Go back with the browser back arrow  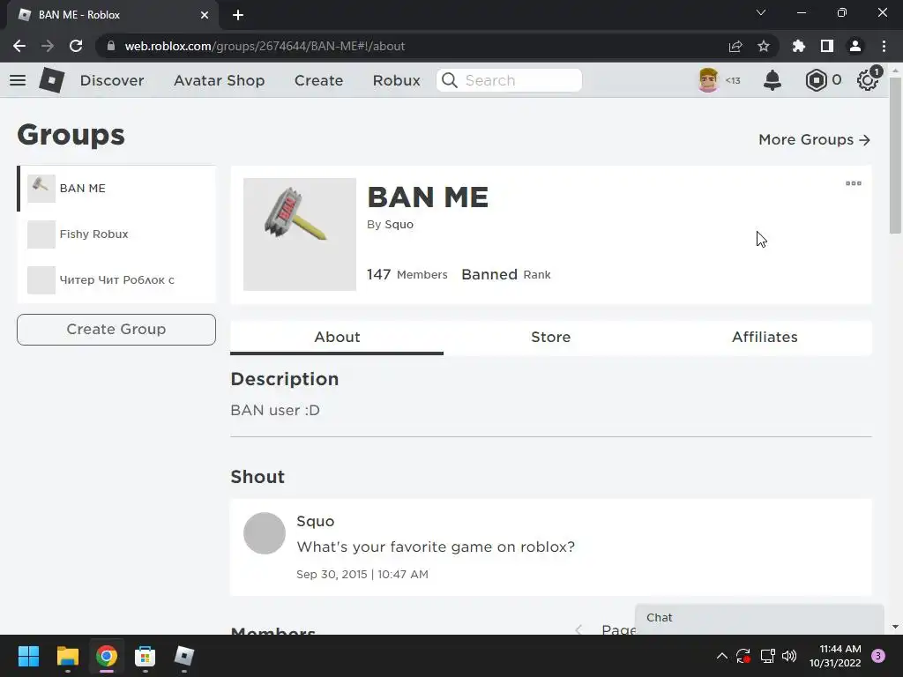[x=19, y=46]
